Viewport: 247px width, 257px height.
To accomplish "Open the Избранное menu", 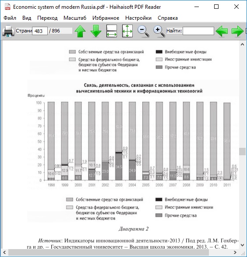I will point(106,18).
